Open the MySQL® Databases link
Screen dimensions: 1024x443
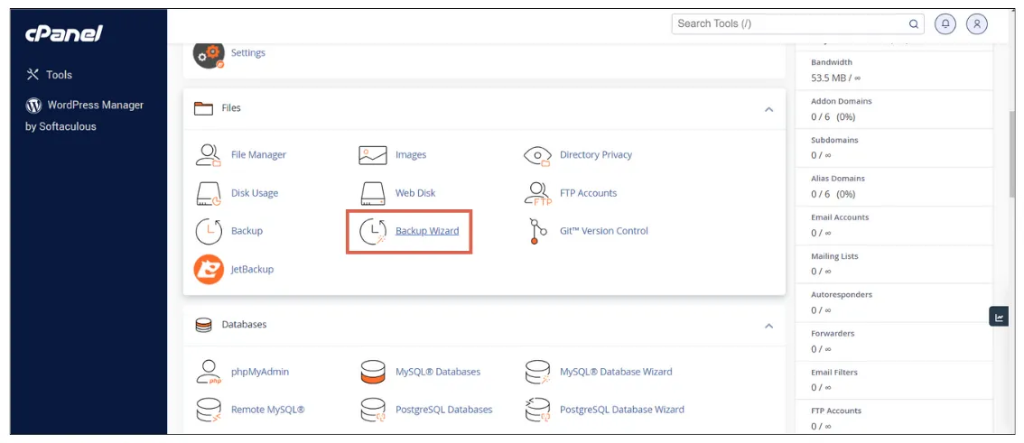[x=438, y=372]
